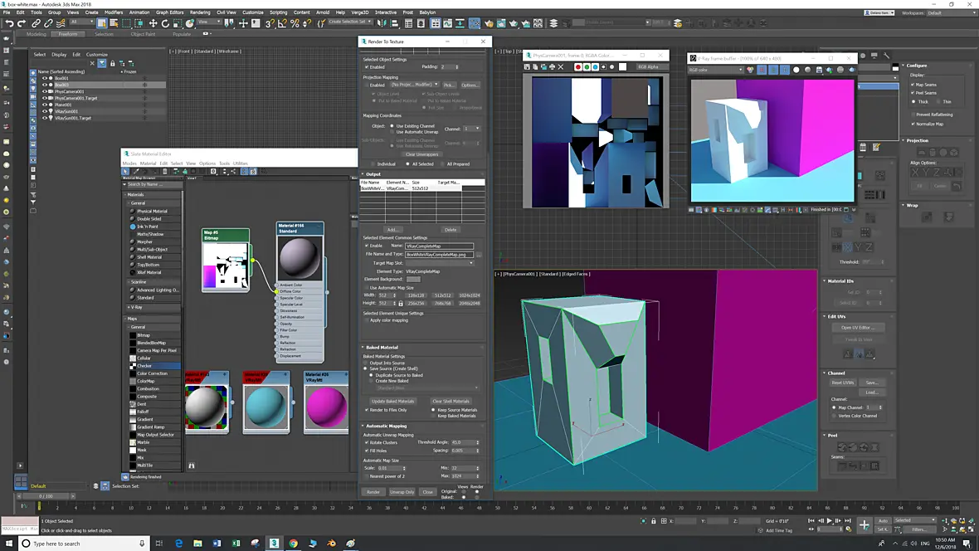Save the image in V-Ray frame buffer
The width and height of the screenshot is (979, 551).
[819, 70]
